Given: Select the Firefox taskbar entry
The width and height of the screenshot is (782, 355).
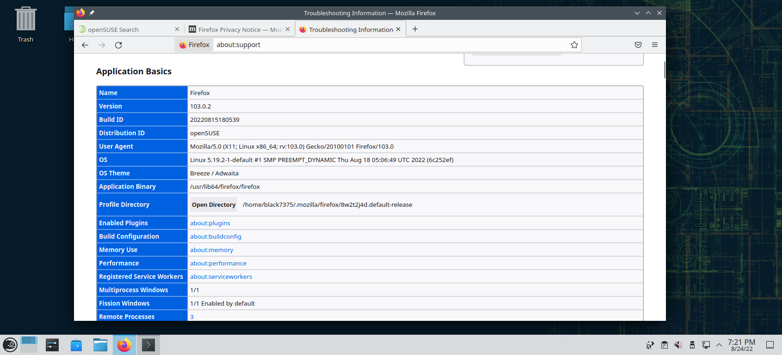Looking at the screenshot, I should tap(124, 345).
